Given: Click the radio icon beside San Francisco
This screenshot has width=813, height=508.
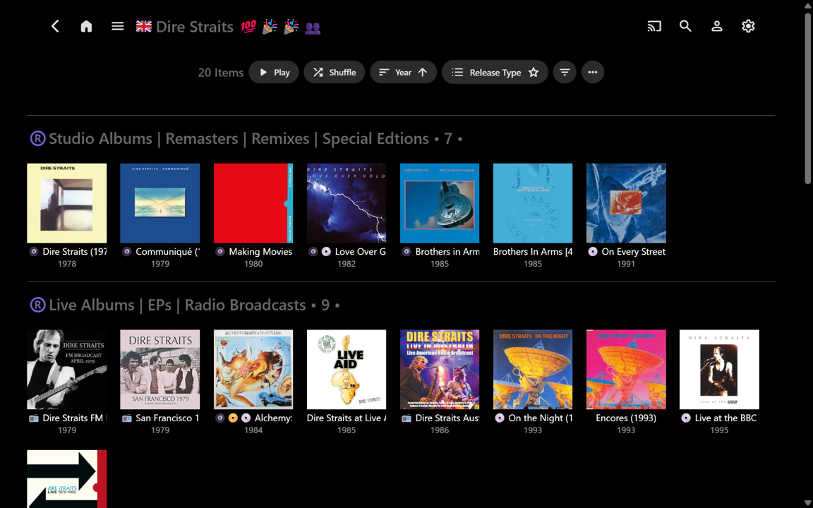Looking at the screenshot, I should coord(127,418).
